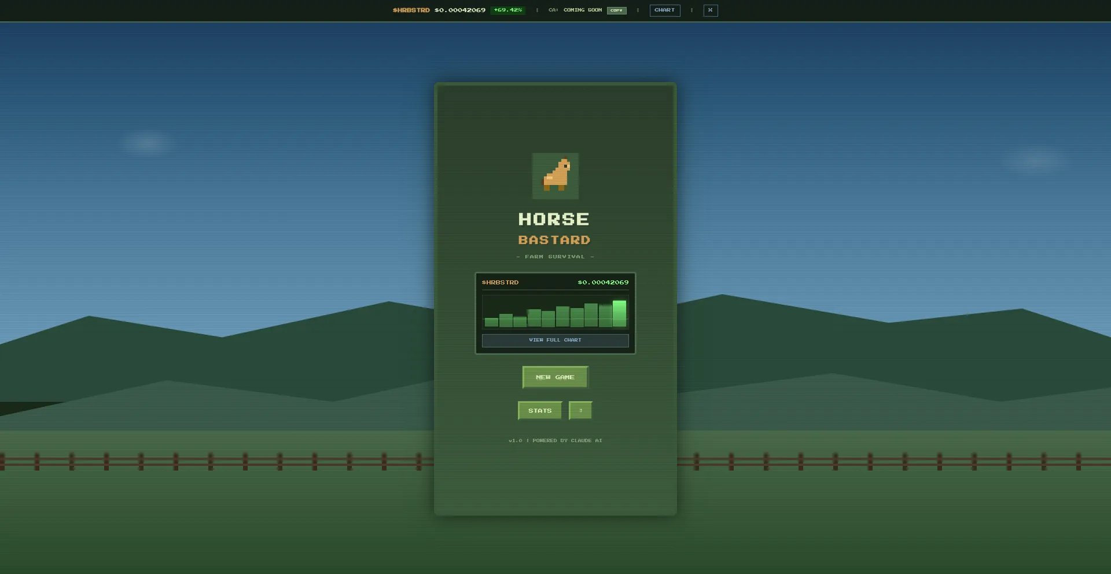Open the small question mark button beside STATS

[580, 410]
